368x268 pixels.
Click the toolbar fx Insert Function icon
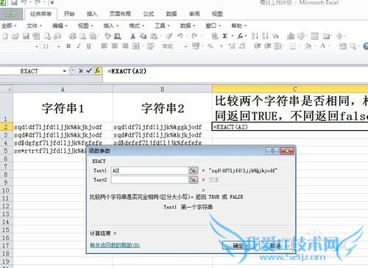[240, 36]
